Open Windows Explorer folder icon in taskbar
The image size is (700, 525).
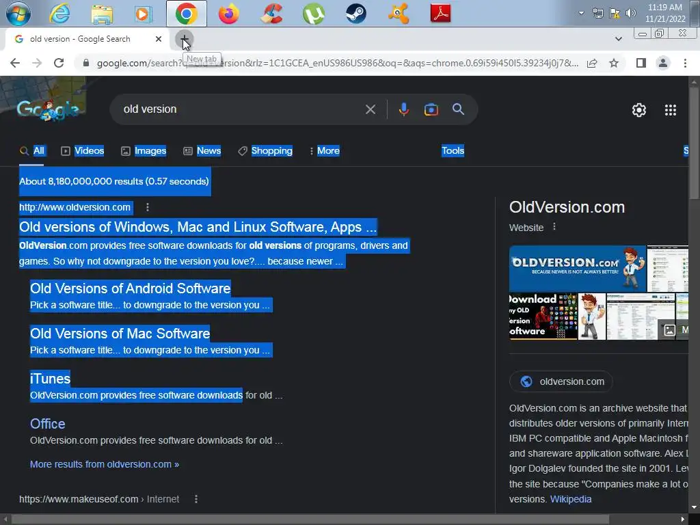(x=102, y=13)
